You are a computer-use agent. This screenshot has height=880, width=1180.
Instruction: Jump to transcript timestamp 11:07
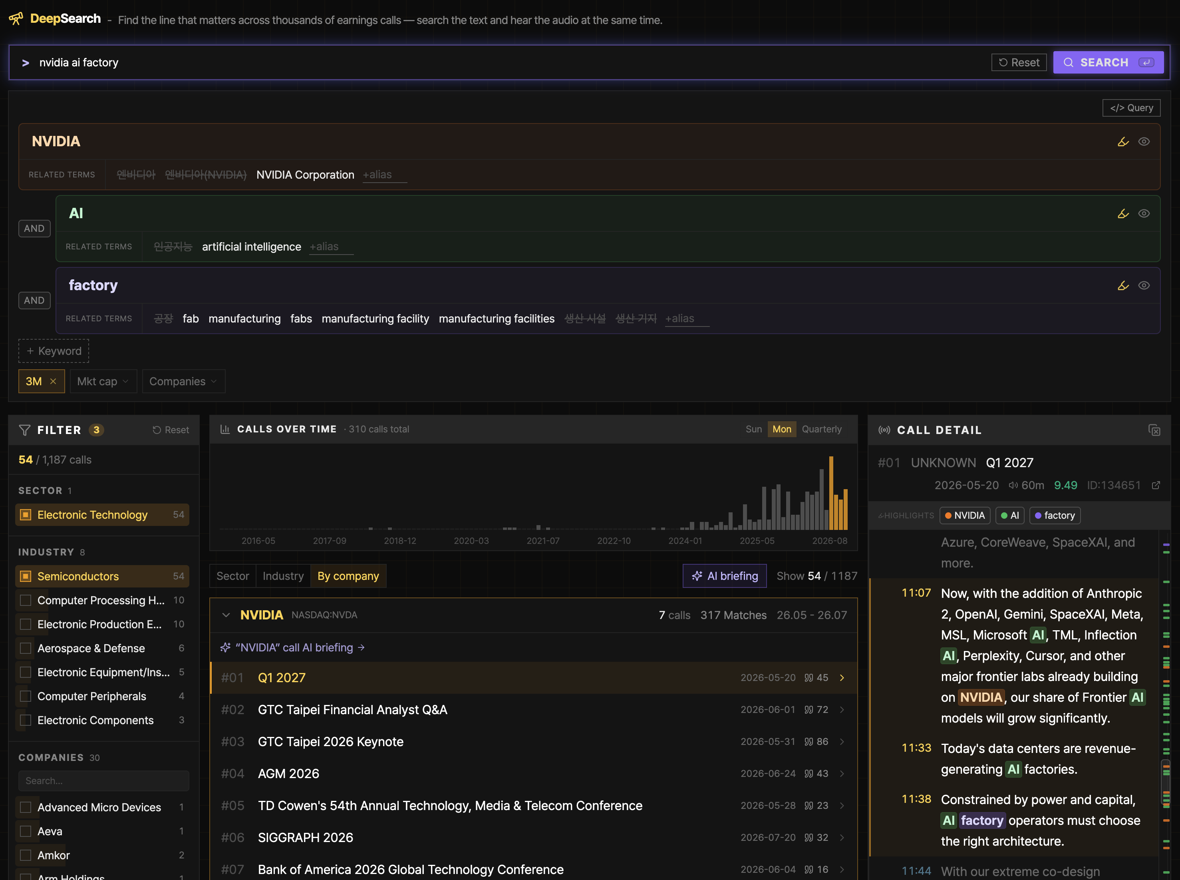coord(916,593)
